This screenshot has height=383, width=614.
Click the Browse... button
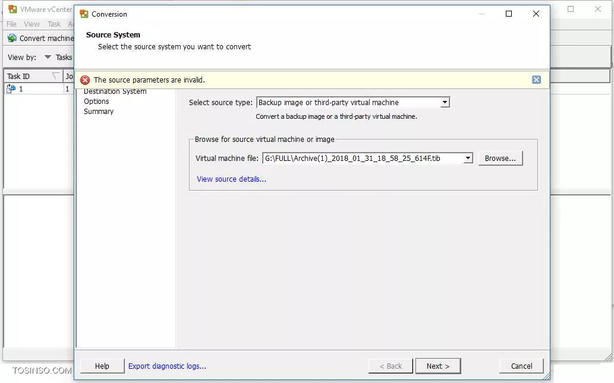click(x=500, y=159)
